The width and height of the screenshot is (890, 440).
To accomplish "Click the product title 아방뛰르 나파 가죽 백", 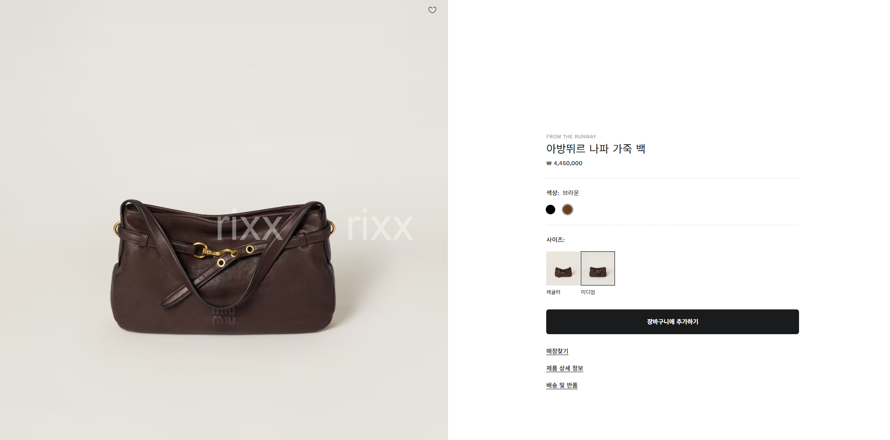I will 596,149.
